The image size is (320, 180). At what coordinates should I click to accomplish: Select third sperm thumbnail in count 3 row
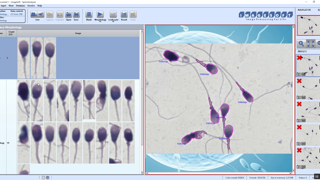[50, 58]
